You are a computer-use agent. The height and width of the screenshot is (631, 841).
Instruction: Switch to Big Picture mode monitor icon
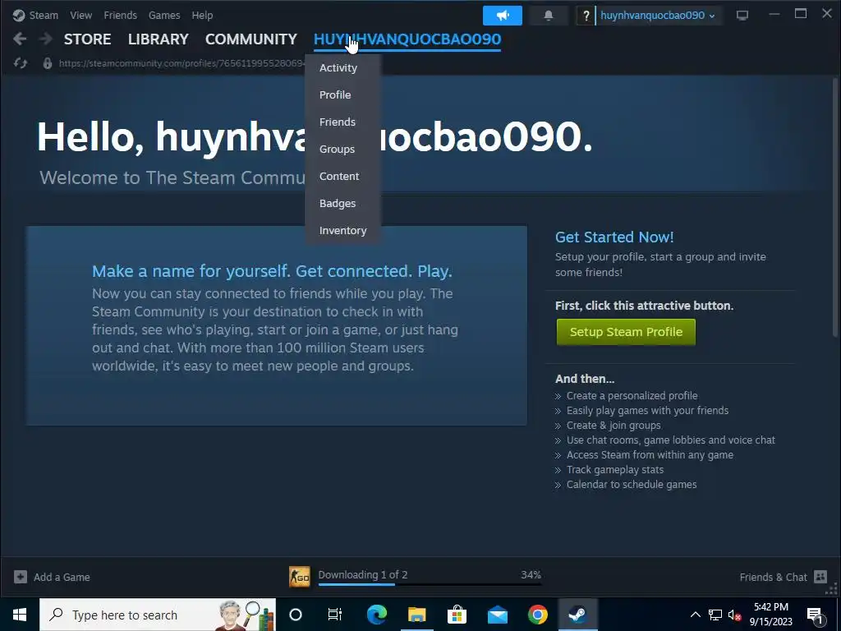(x=742, y=15)
